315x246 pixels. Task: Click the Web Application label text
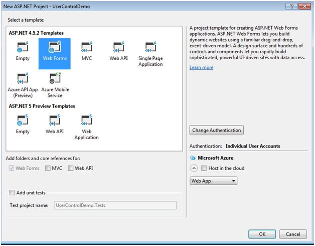[87, 135]
